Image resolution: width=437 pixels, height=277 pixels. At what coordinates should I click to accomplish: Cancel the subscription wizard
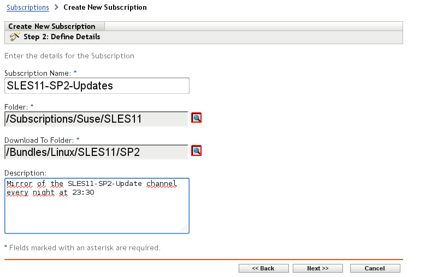tap(375, 268)
